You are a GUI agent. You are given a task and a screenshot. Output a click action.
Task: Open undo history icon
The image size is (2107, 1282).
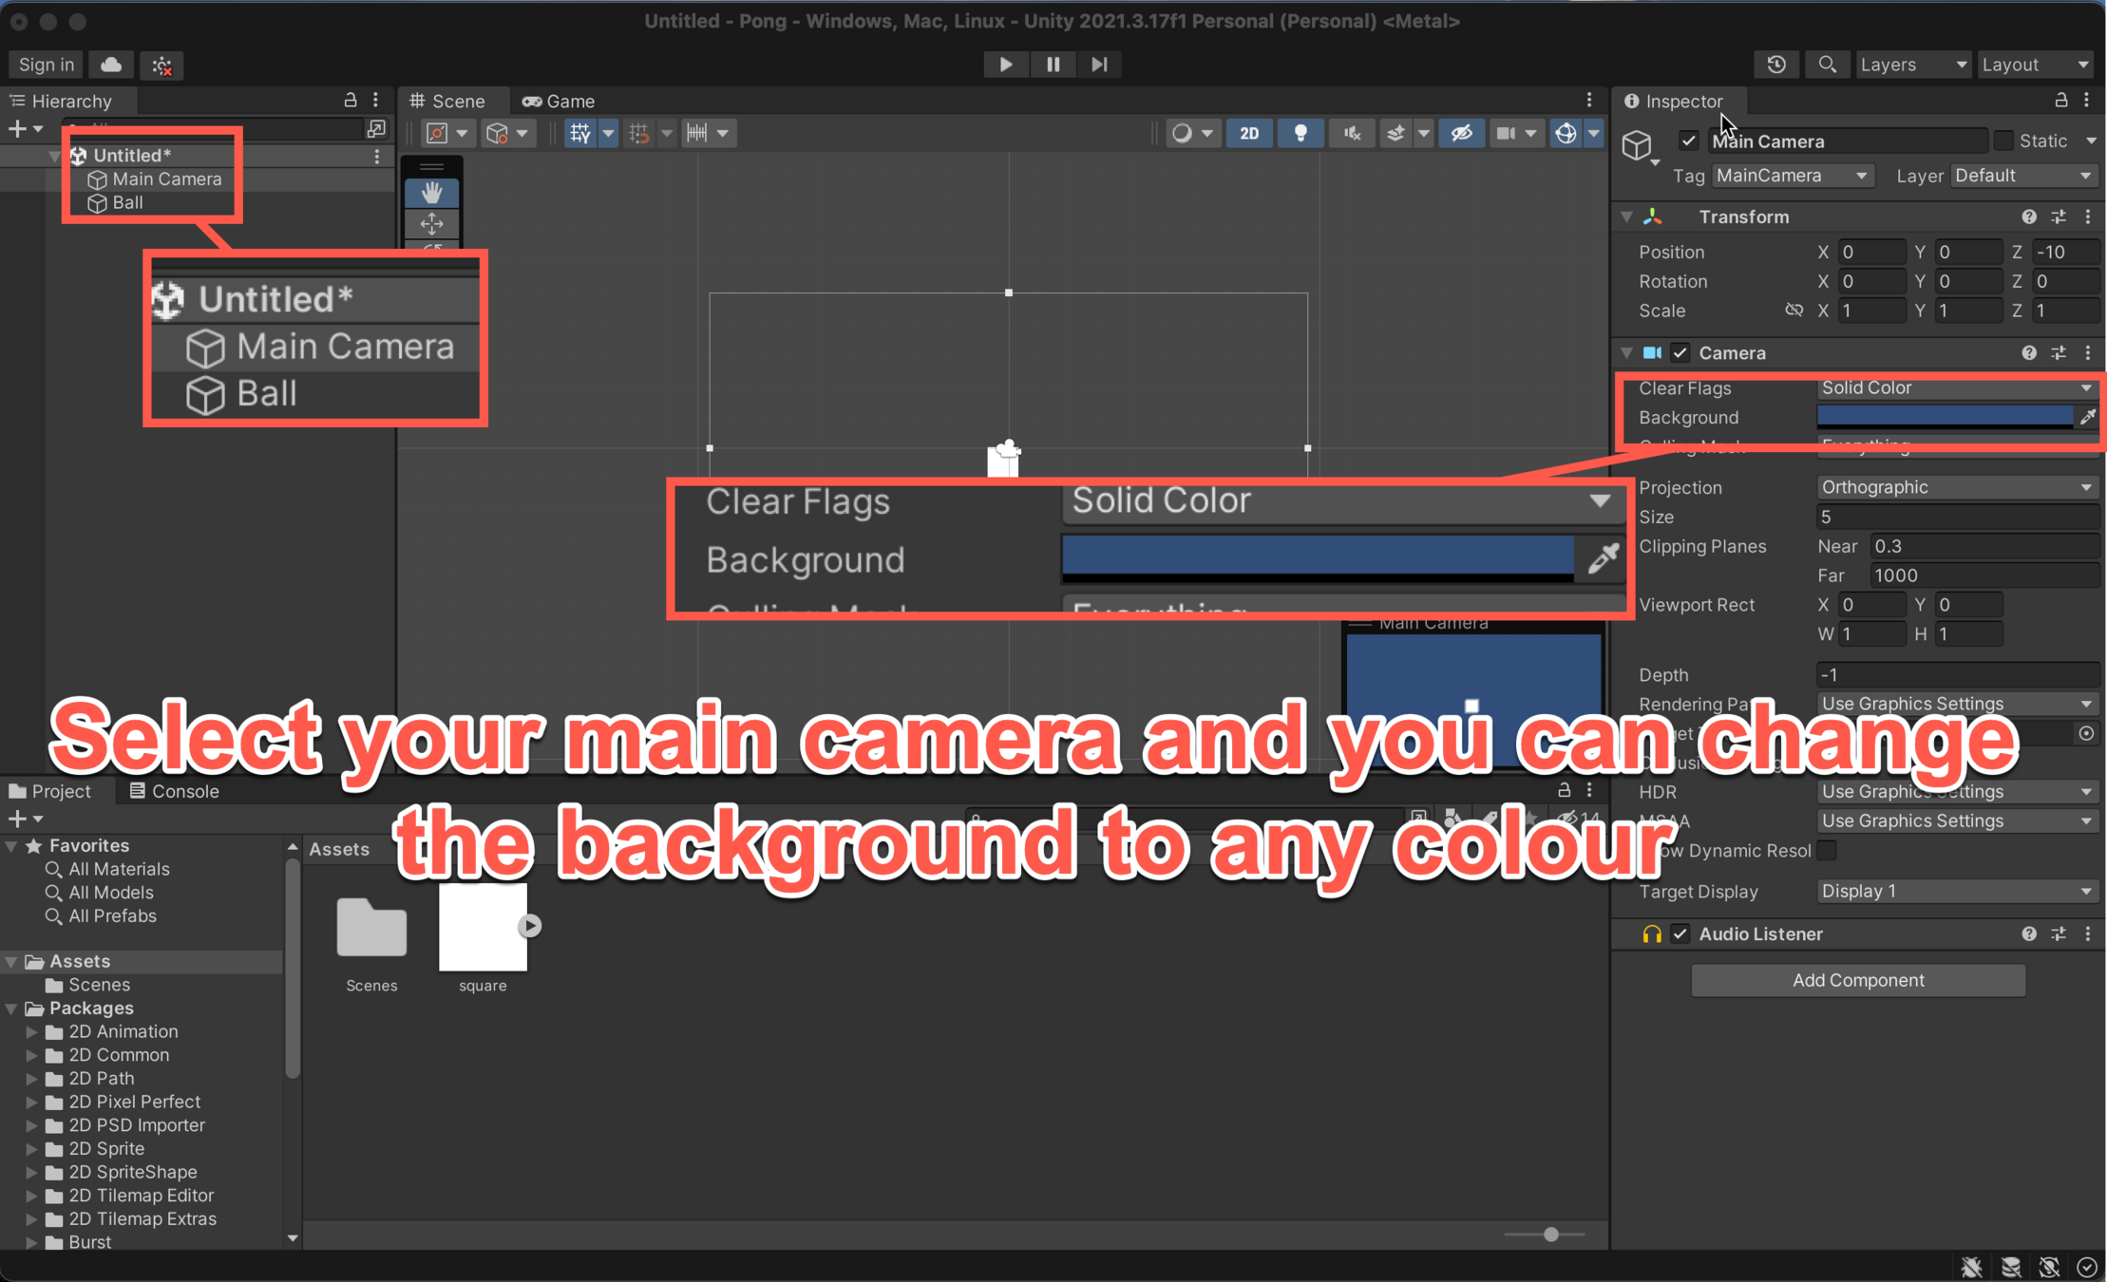1776,65
